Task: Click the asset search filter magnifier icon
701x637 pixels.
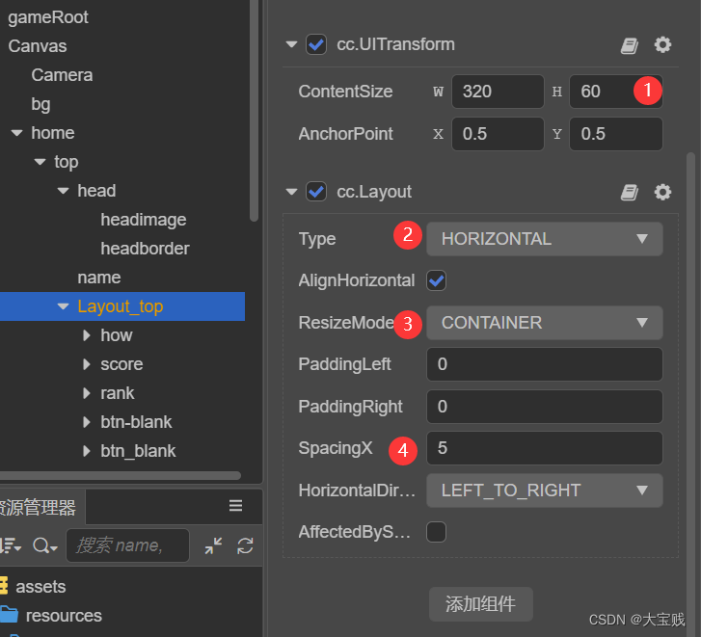Action: pyautogui.click(x=42, y=546)
